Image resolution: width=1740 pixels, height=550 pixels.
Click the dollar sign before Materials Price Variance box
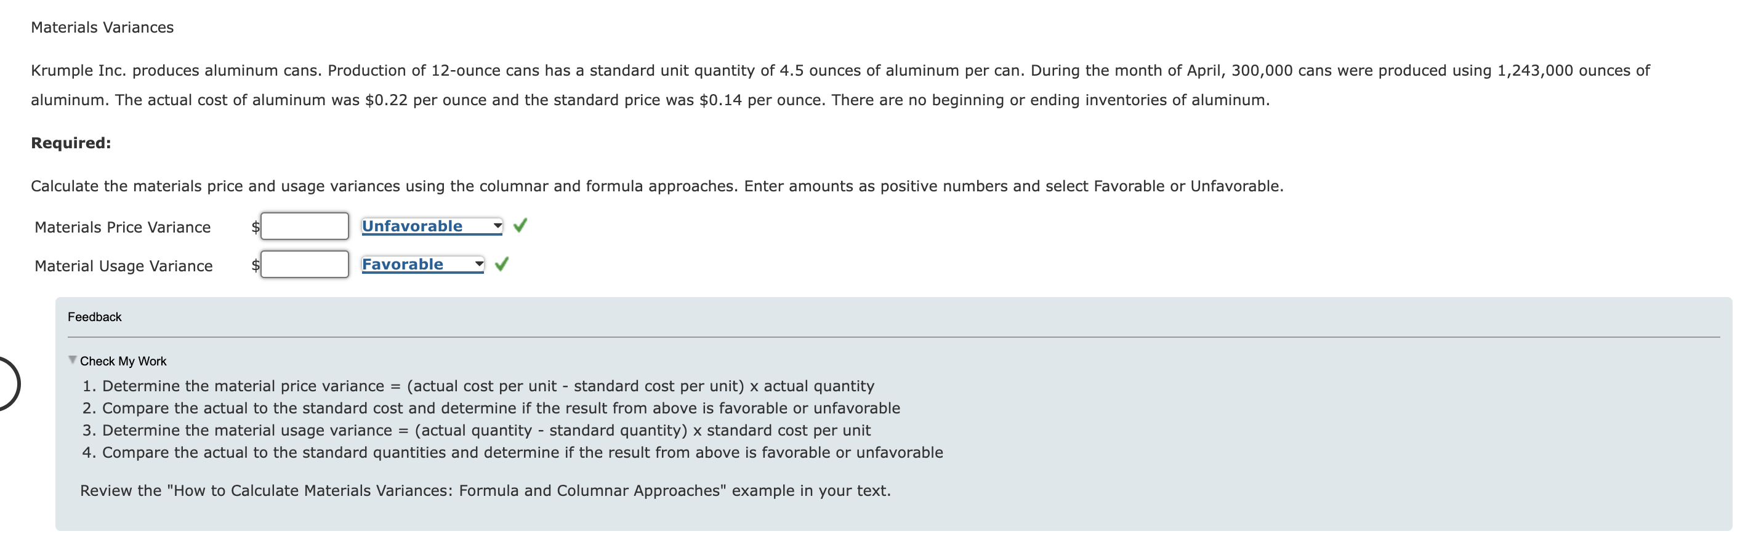[255, 227]
